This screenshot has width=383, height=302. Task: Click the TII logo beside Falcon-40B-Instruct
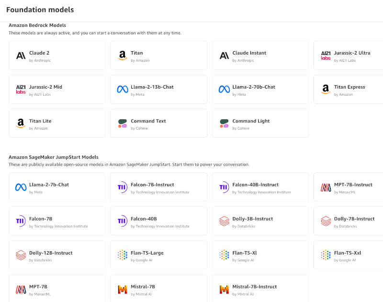[224, 187]
